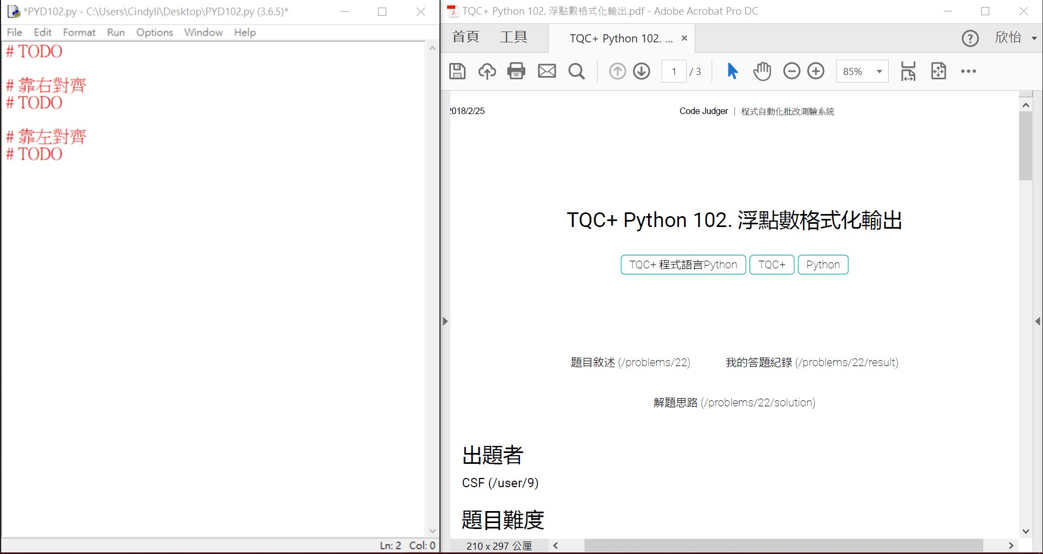Click the Ln: 2 status indicator in IDLE
The image size is (1043, 554).
pyautogui.click(x=391, y=545)
